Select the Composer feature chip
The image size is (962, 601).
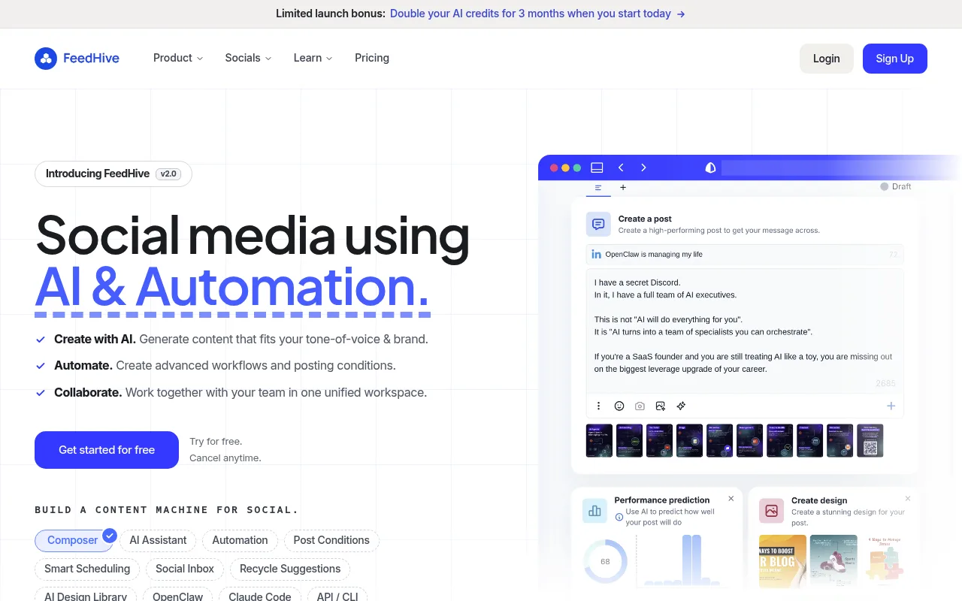tap(75, 540)
